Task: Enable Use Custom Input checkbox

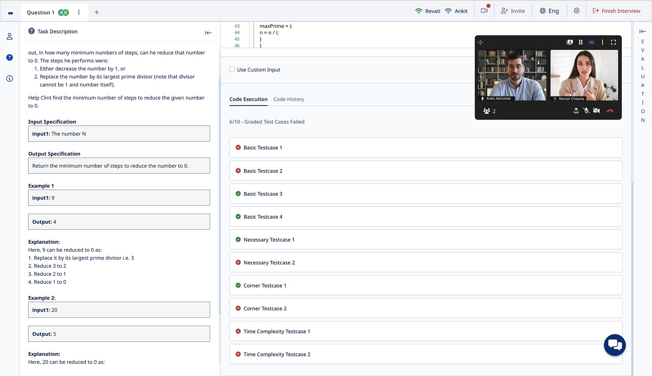Action: pyautogui.click(x=232, y=69)
